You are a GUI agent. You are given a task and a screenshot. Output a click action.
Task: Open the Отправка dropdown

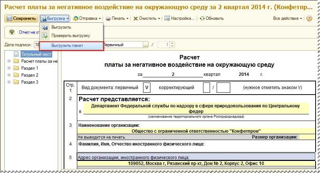[x=88, y=18]
